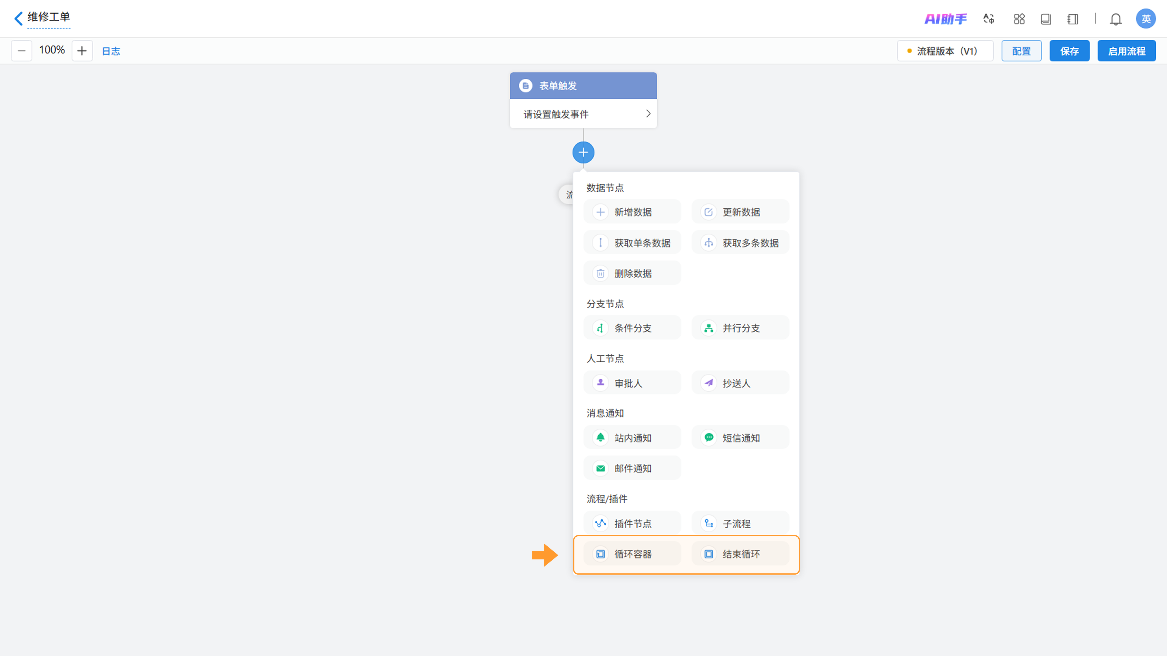The width and height of the screenshot is (1167, 656).
Task: Open the book documentation icon
Action: (x=1045, y=19)
